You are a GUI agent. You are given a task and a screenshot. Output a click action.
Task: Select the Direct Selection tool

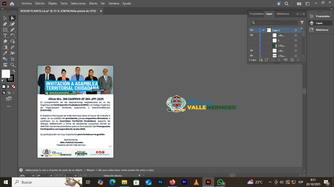(12, 18)
